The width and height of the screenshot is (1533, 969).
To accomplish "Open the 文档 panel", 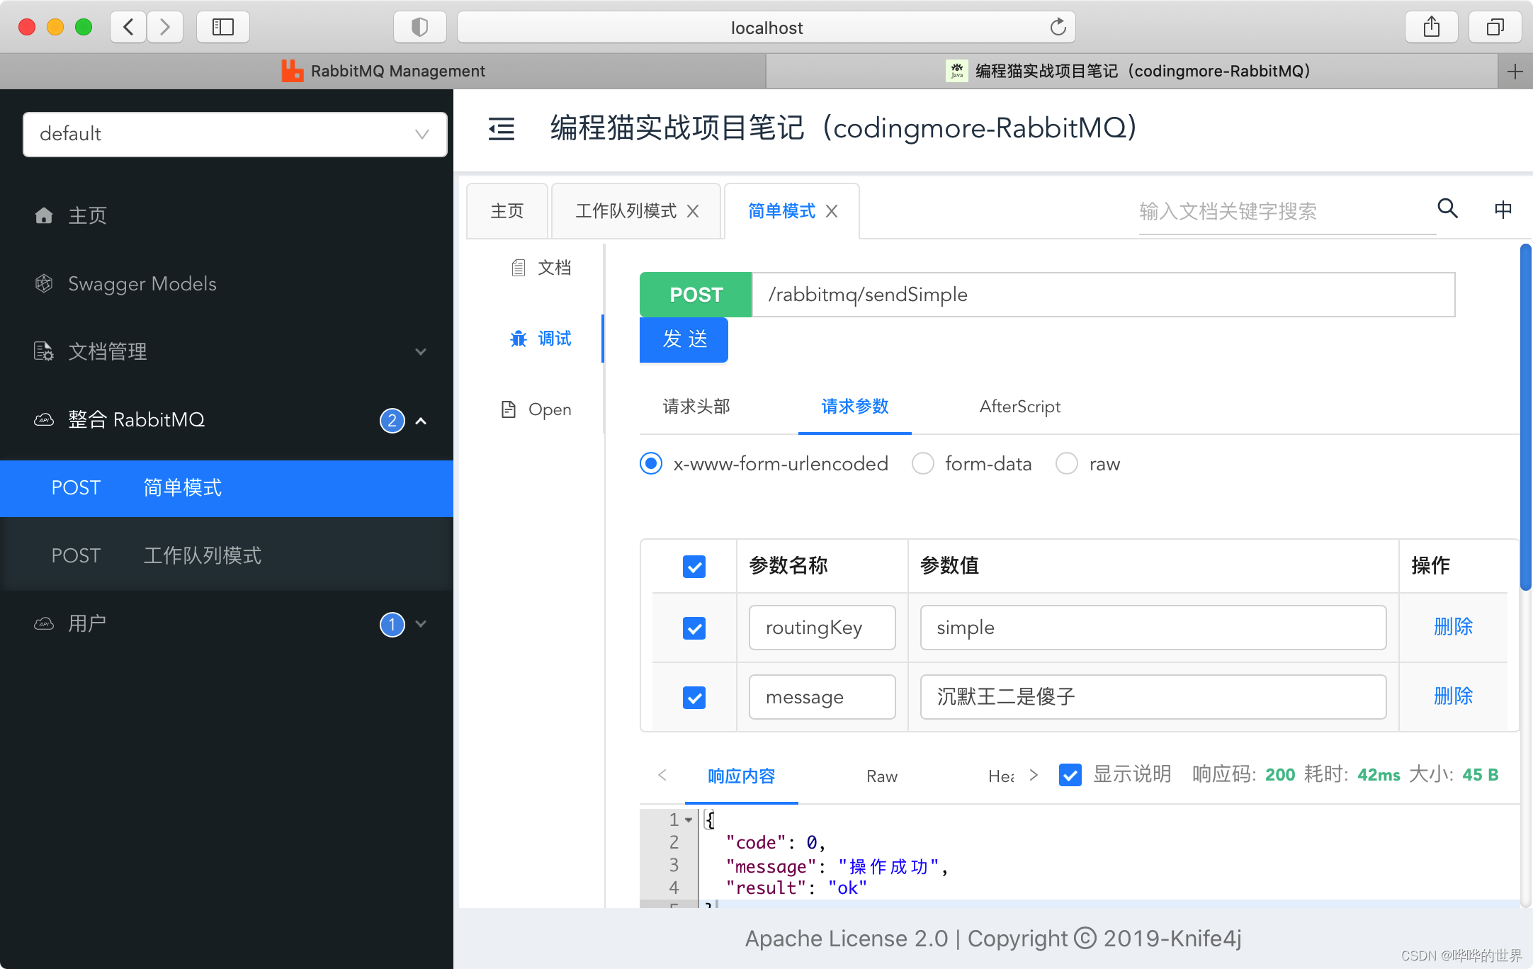I will point(541,268).
